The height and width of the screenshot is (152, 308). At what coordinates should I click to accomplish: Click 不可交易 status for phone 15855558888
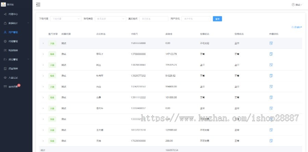(x=205, y=43)
